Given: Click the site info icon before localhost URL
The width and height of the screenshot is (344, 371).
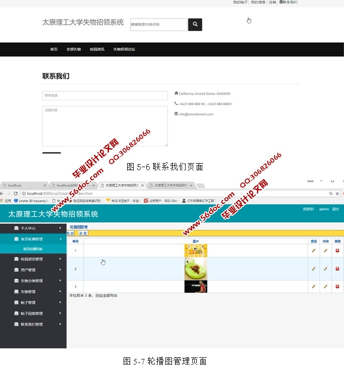Looking at the screenshot, I should [24, 193].
